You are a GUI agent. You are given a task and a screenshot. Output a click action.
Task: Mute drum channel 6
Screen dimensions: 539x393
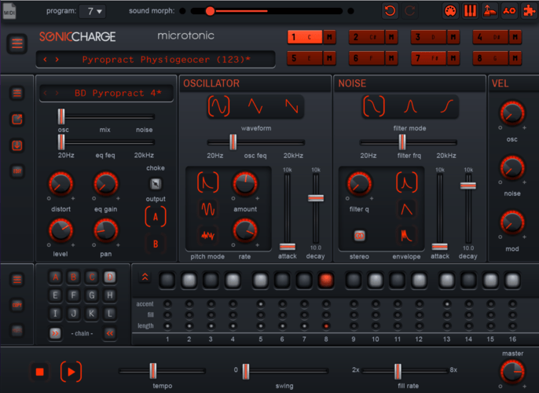(391, 58)
